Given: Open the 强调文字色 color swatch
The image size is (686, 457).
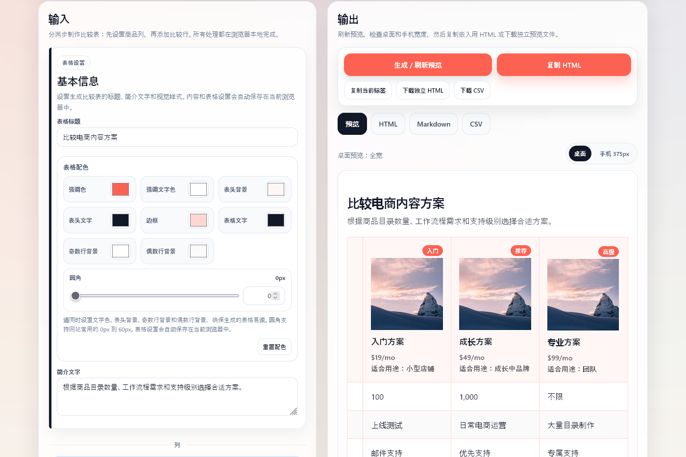Looking at the screenshot, I should pos(198,189).
